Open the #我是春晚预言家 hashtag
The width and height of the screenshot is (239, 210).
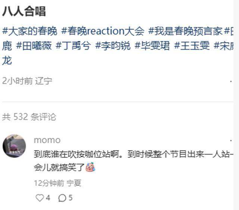coord(185,31)
